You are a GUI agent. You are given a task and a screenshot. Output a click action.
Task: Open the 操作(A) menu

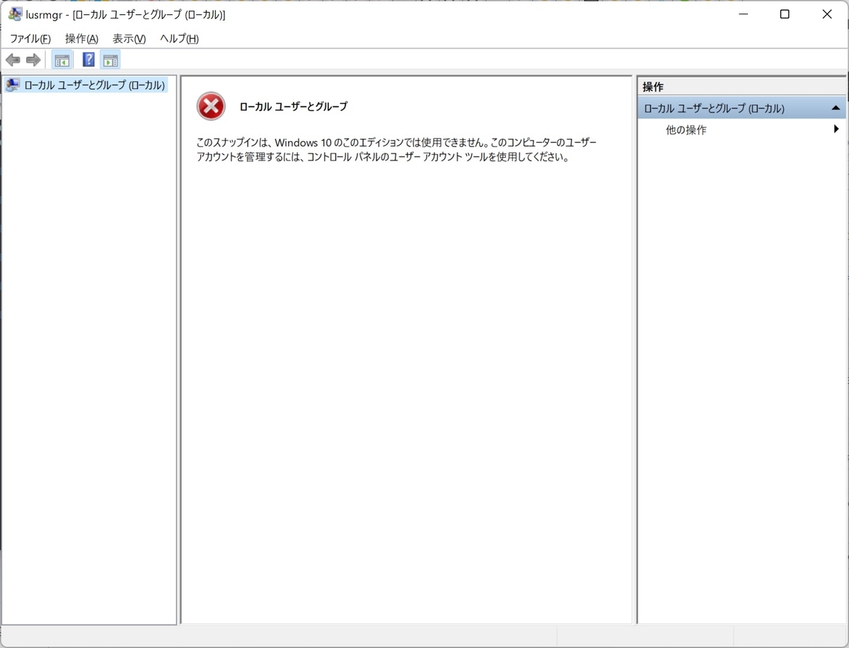tap(81, 39)
